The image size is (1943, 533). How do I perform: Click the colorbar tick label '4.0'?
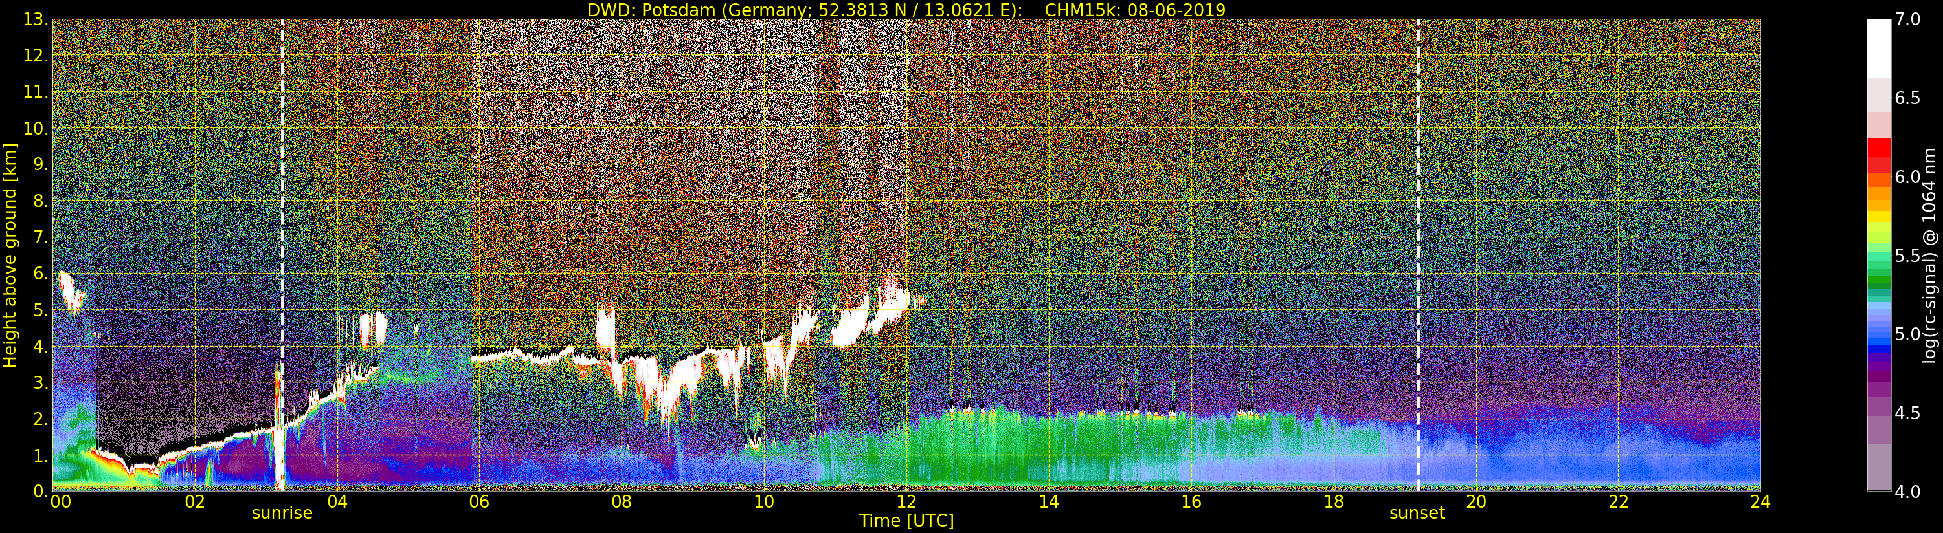pyautogui.click(x=1907, y=492)
